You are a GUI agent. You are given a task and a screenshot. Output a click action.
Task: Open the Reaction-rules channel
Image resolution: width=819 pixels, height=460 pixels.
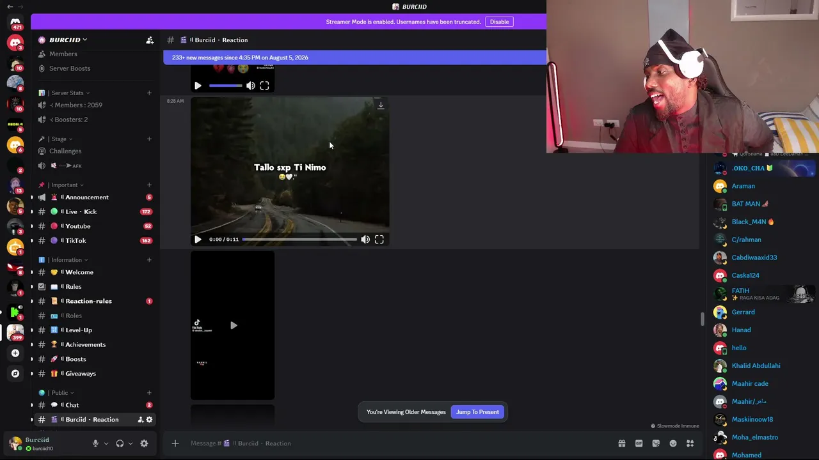click(x=95, y=301)
